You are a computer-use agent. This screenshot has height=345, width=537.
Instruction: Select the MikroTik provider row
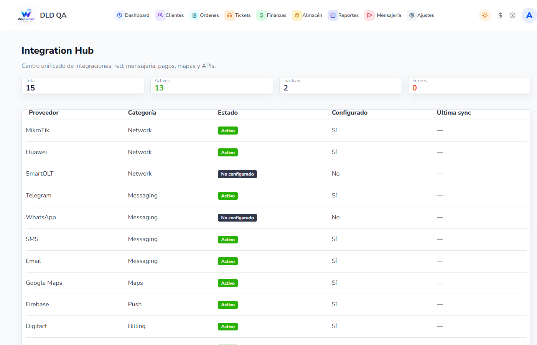pyautogui.click(x=276, y=131)
